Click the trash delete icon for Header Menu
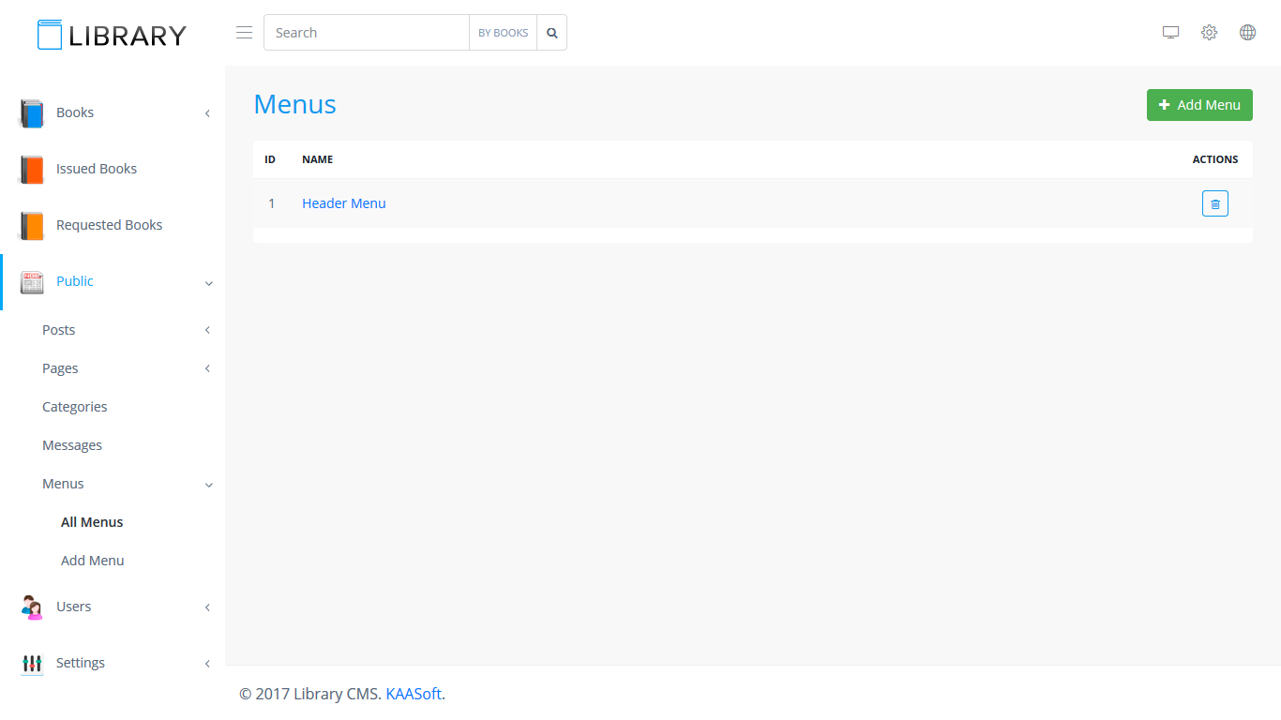Viewport: 1281px width, 720px height. pos(1214,203)
